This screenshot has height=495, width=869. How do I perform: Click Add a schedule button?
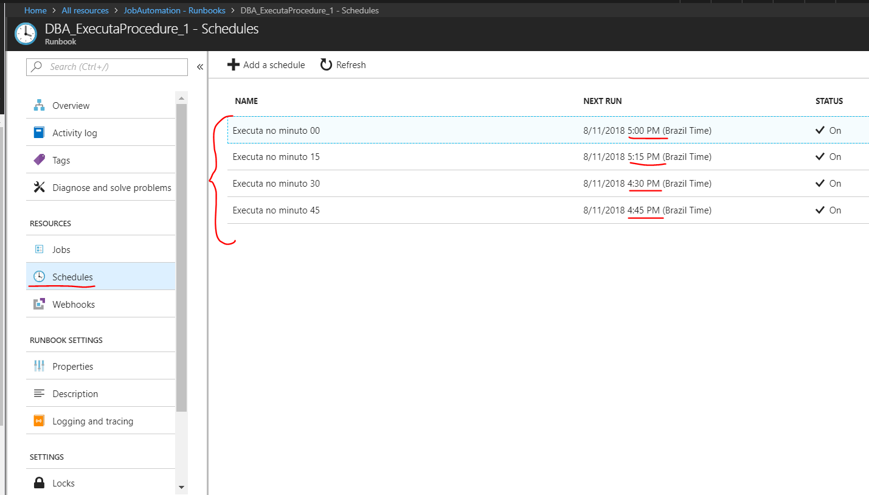click(x=266, y=65)
